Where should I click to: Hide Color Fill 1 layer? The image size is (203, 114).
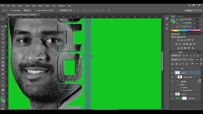tap(172, 98)
